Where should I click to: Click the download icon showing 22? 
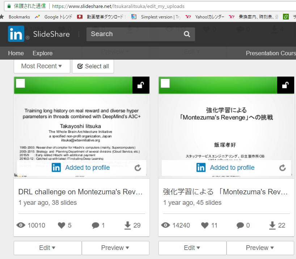272,225
